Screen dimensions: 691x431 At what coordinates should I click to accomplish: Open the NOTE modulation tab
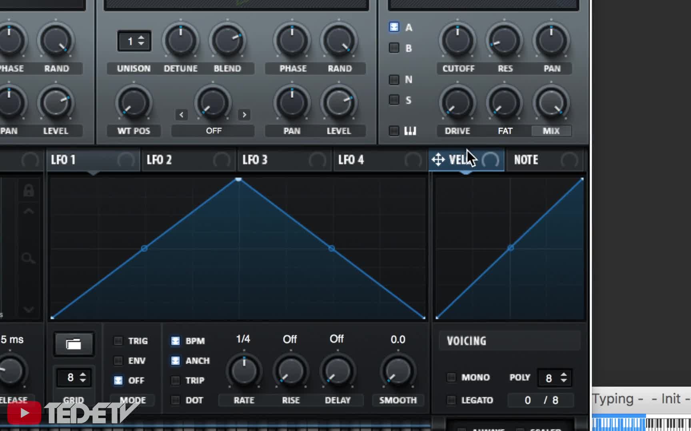[x=526, y=160]
